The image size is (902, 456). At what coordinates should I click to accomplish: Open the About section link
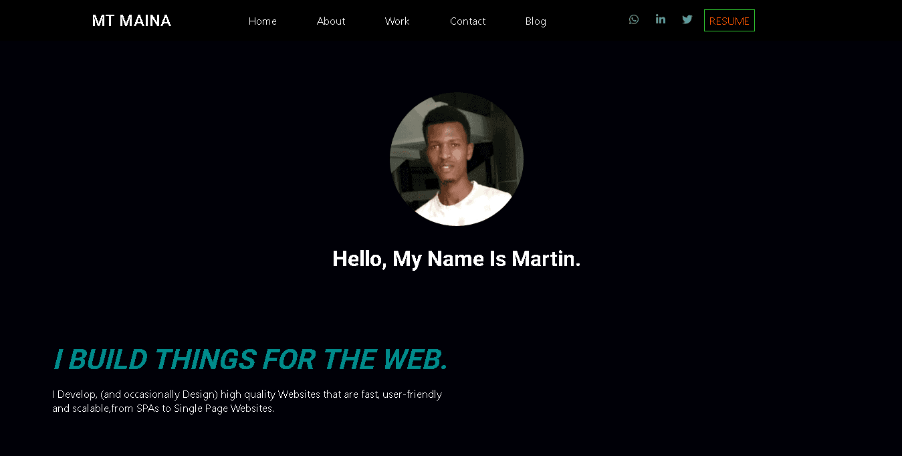click(x=331, y=21)
